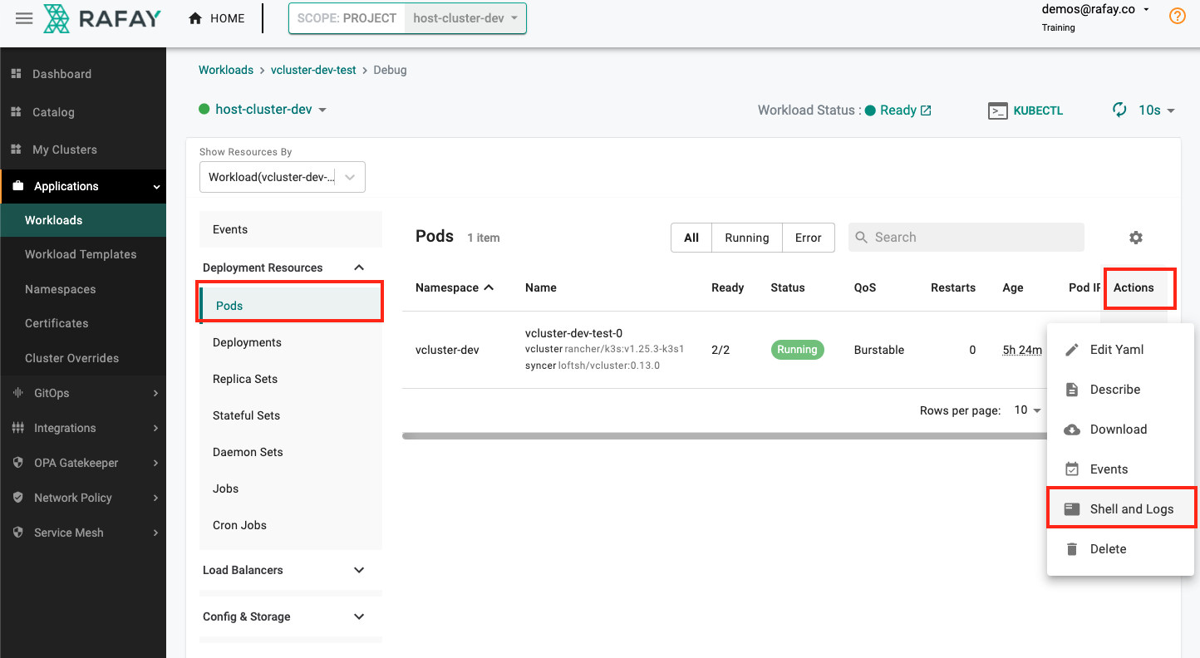Expand the Load Balancers section
Viewport: 1200px width, 658px height.
[x=359, y=570]
